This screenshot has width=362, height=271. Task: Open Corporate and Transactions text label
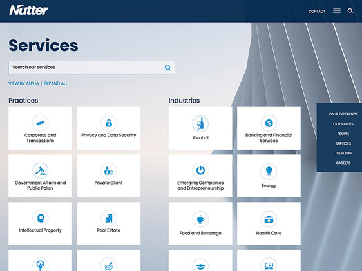point(41,137)
